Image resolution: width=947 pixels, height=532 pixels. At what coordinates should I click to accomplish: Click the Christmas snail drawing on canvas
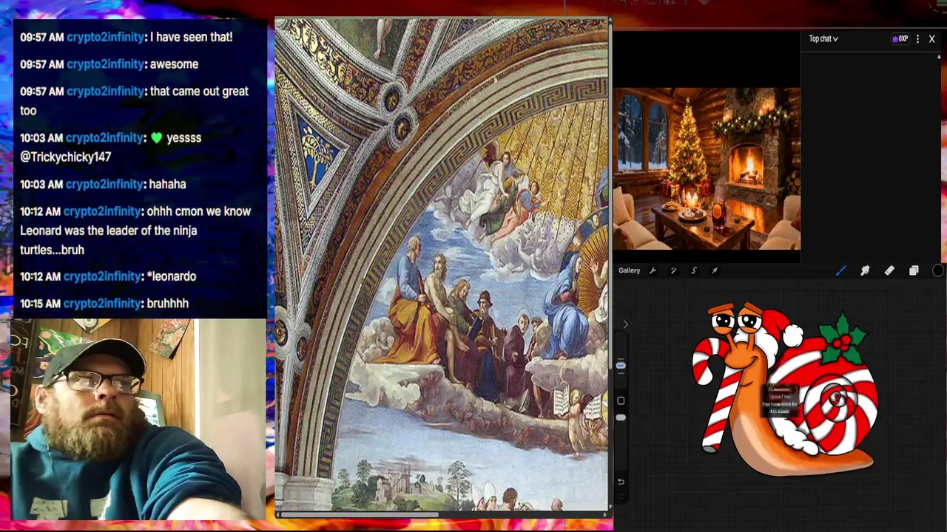(x=786, y=389)
